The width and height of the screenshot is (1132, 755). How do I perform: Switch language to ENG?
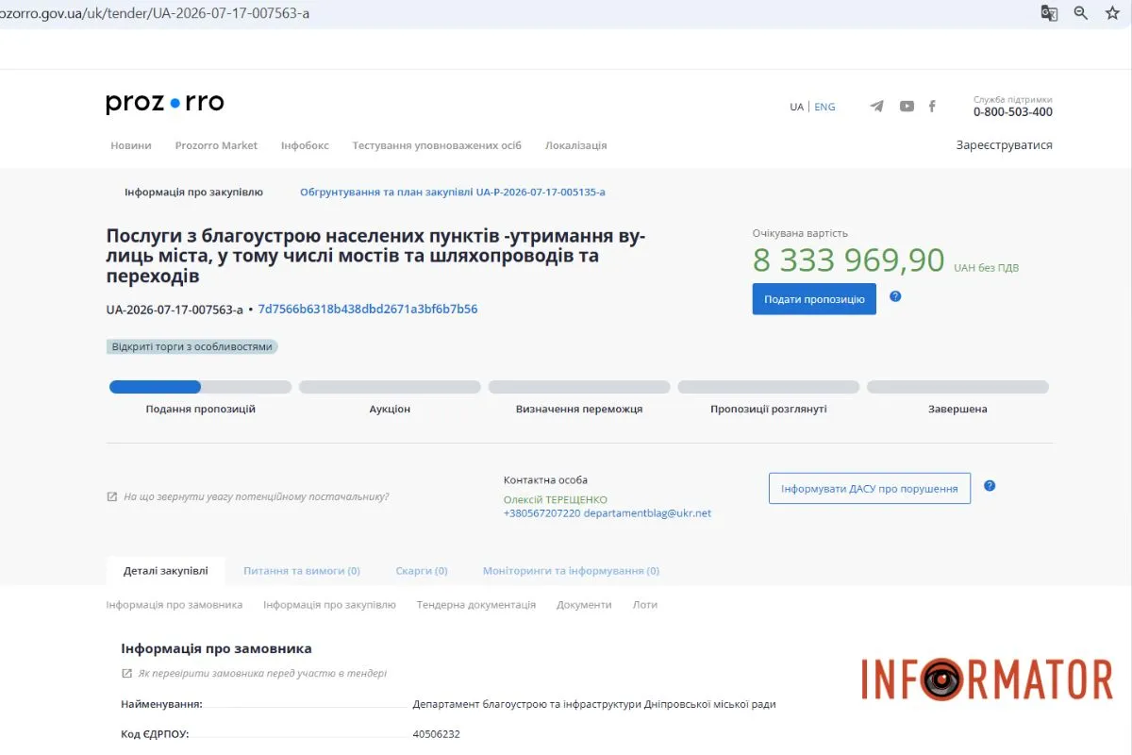pyautogui.click(x=824, y=107)
